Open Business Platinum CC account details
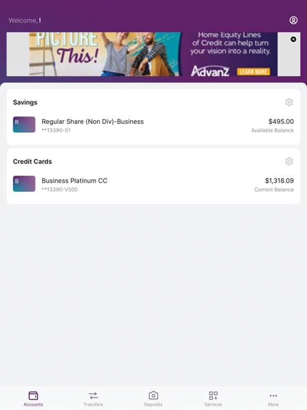This screenshot has height=410, width=307. point(153,184)
